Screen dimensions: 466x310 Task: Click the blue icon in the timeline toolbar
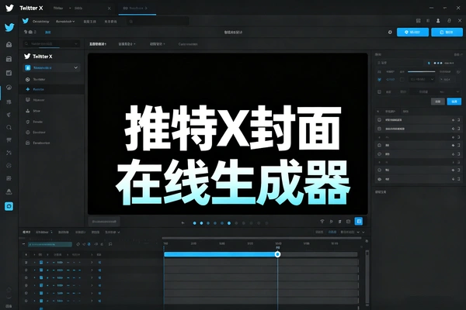(x=89, y=244)
